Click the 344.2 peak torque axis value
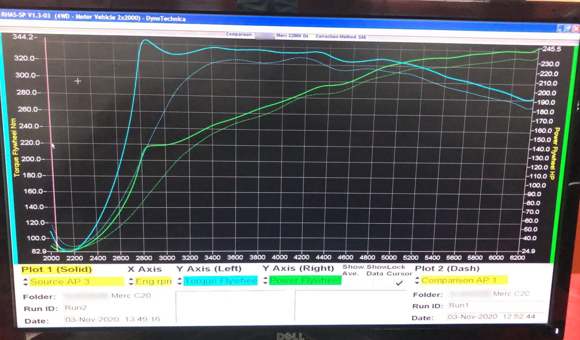Viewport: 580px width, 340px height. pyautogui.click(x=23, y=37)
